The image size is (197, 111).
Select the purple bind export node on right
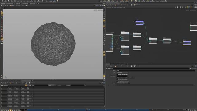point(187,43)
